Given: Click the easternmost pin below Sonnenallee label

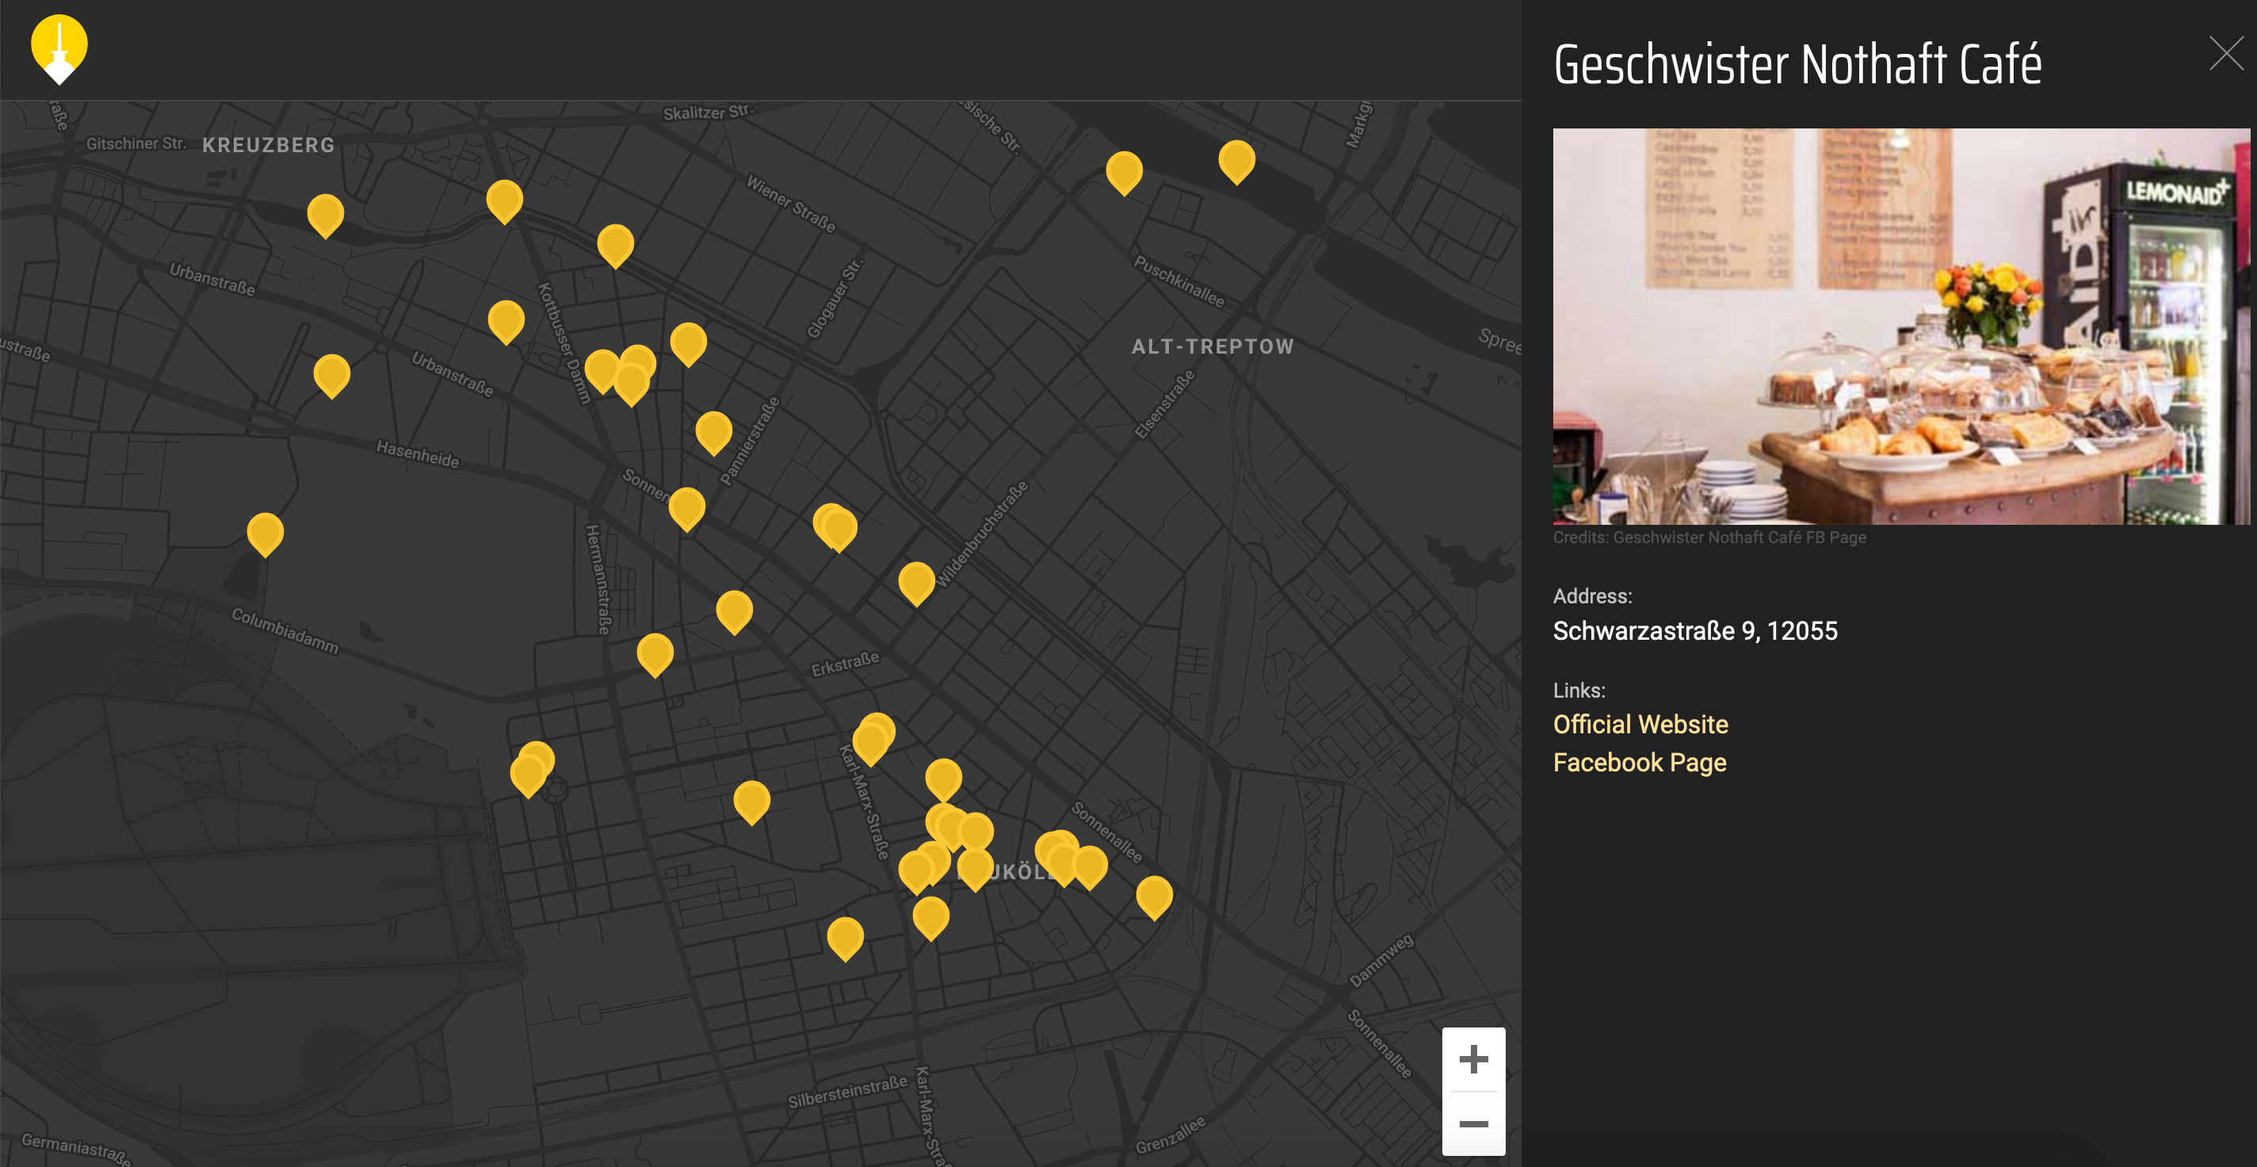Looking at the screenshot, I should (1154, 895).
